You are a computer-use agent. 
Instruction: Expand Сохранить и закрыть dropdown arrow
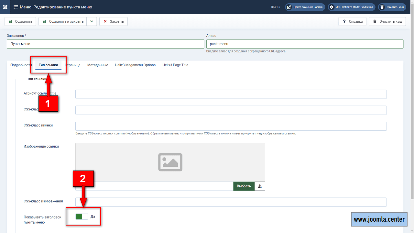[92, 22]
